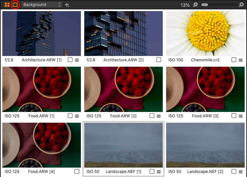This screenshot has width=247, height=177.
Task: Open adjustments icon for Food.ARW [2]
Action: [159, 116]
